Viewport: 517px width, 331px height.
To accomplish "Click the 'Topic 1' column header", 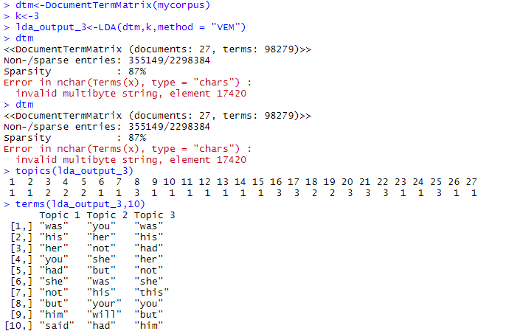I will 60,215.
